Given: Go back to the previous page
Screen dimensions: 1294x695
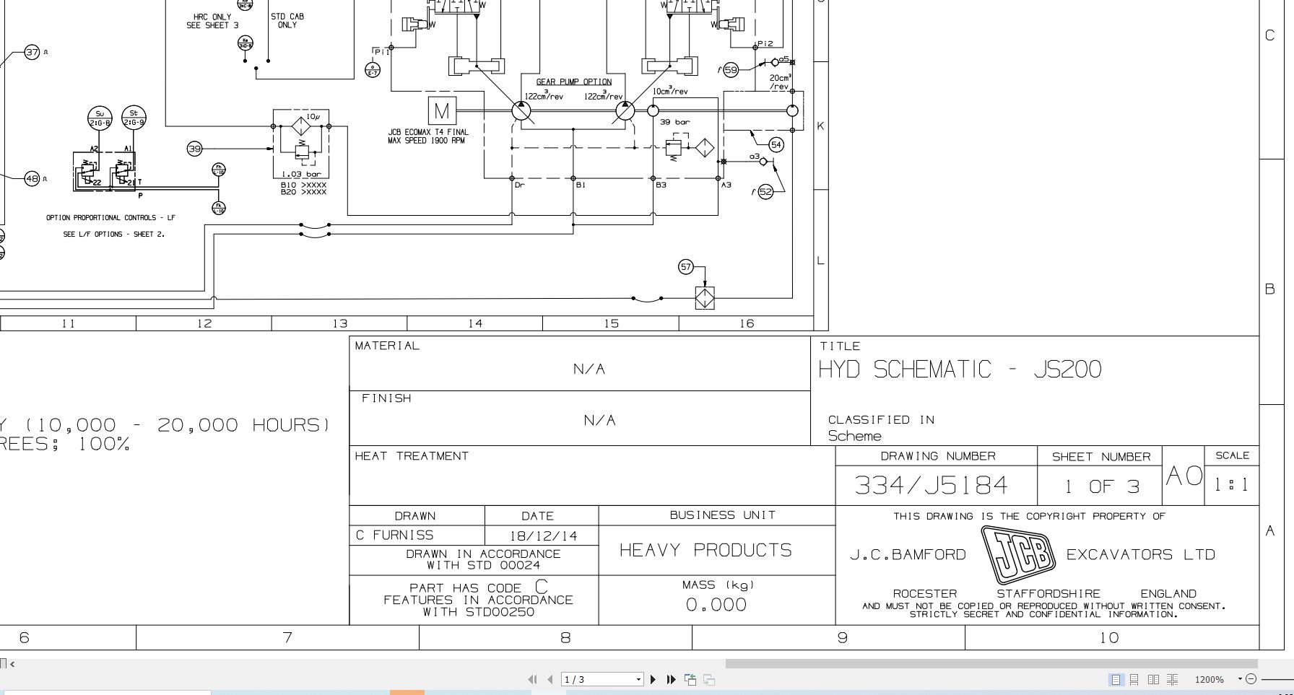Looking at the screenshot, I should pos(551,679).
